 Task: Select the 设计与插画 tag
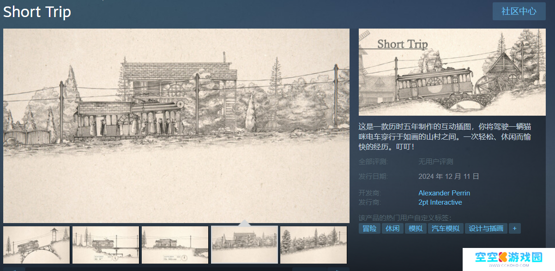[x=486, y=229]
